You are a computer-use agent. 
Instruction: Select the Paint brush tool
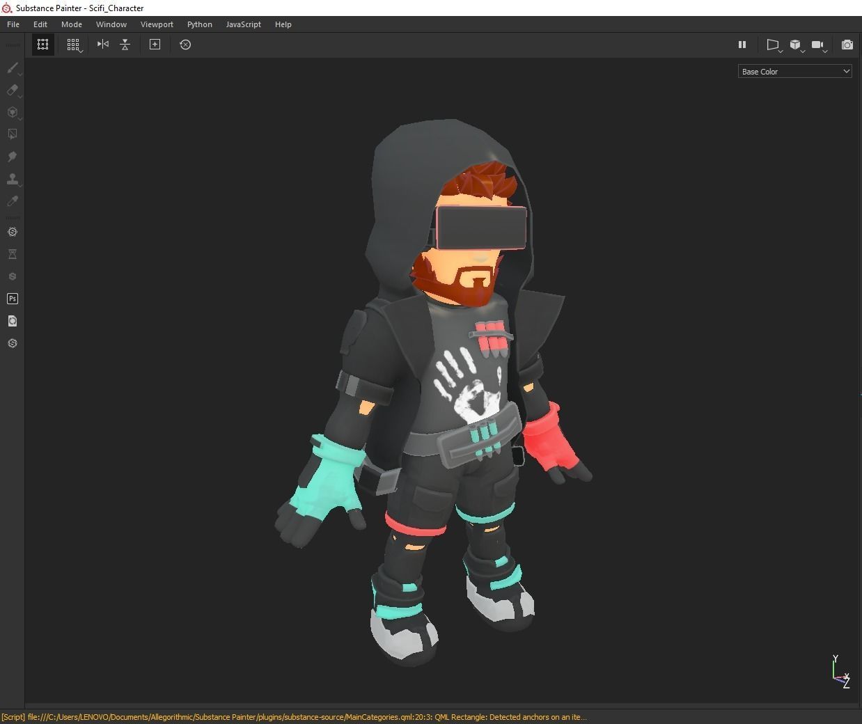coord(13,68)
